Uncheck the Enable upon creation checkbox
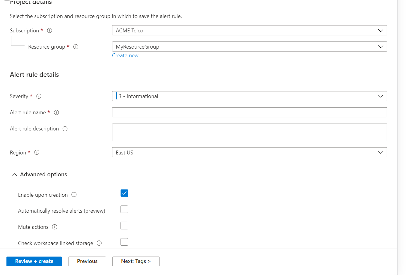This screenshot has height=275, width=407. pos(124,193)
